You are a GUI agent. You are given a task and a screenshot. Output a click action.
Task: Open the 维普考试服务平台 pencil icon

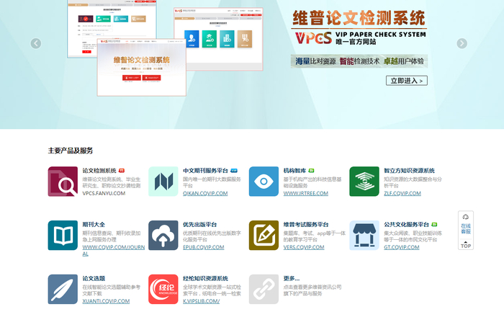(x=264, y=236)
